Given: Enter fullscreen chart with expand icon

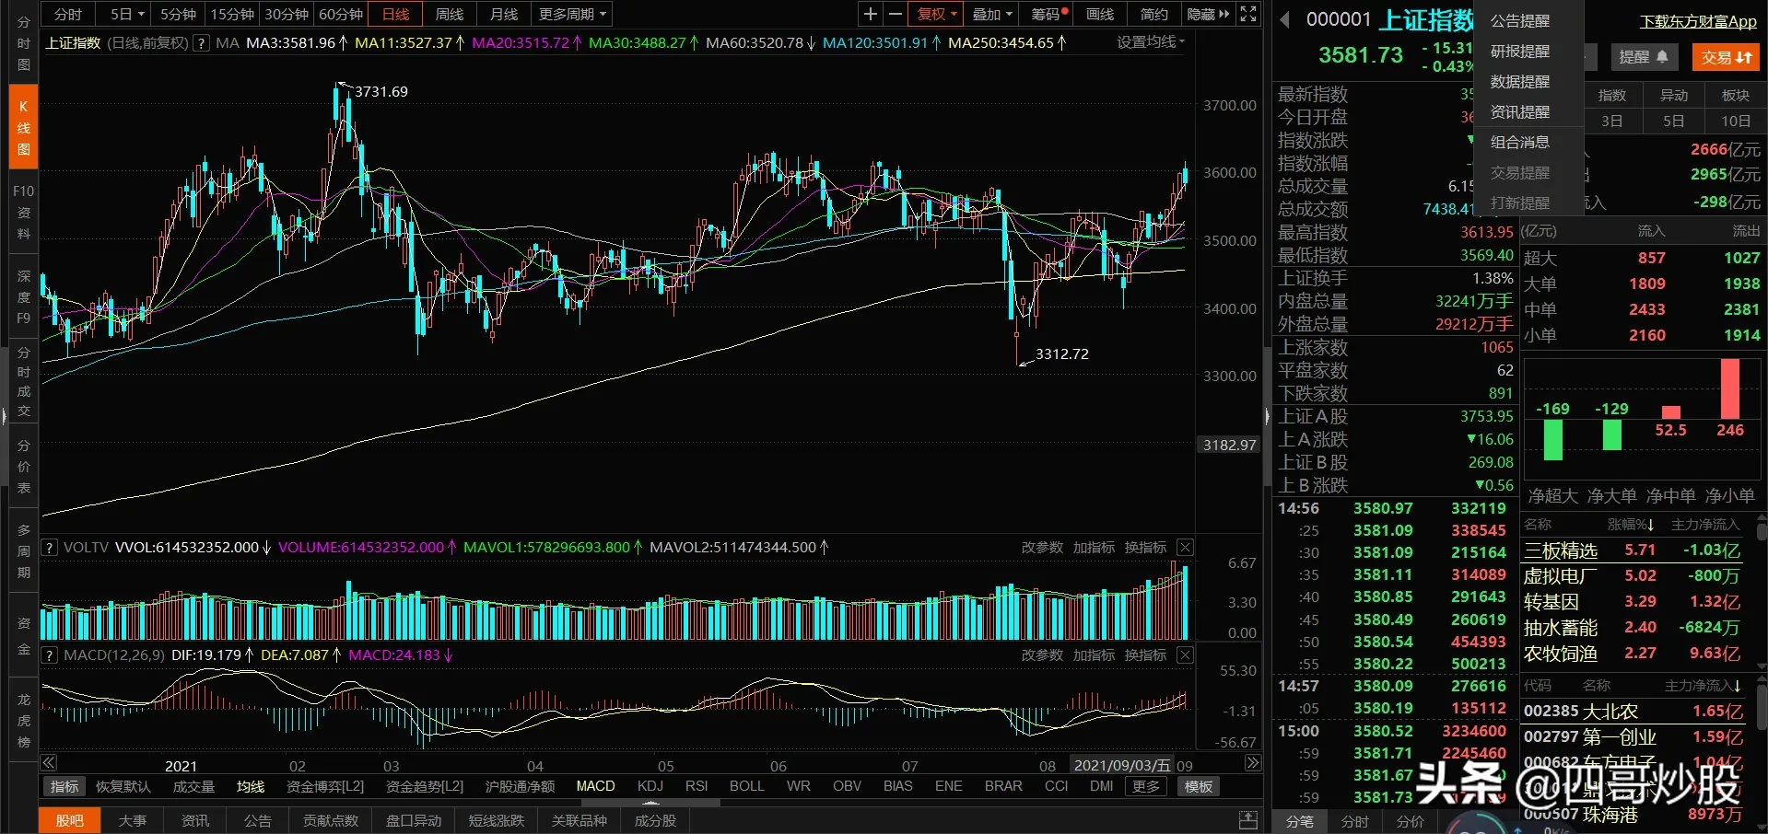Looking at the screenshot, I should tap(1247, 14).
